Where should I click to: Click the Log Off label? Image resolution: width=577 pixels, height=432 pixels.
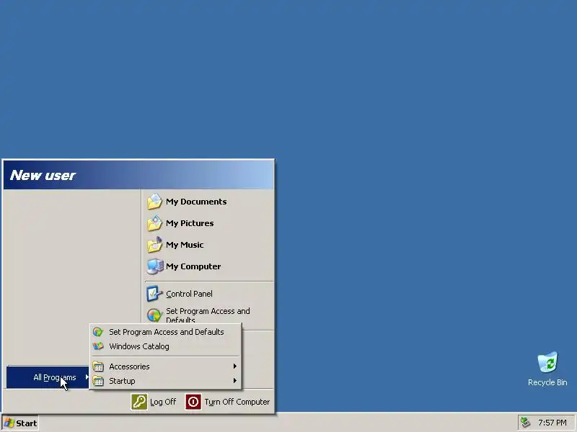tap(163, 402)
